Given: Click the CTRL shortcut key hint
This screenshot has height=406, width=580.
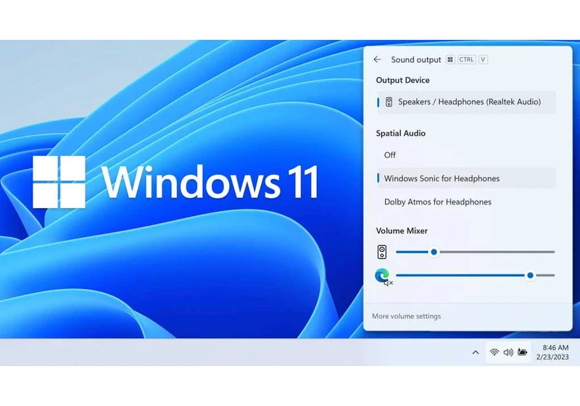Looking at the screenshot, I should click(467, 59).
